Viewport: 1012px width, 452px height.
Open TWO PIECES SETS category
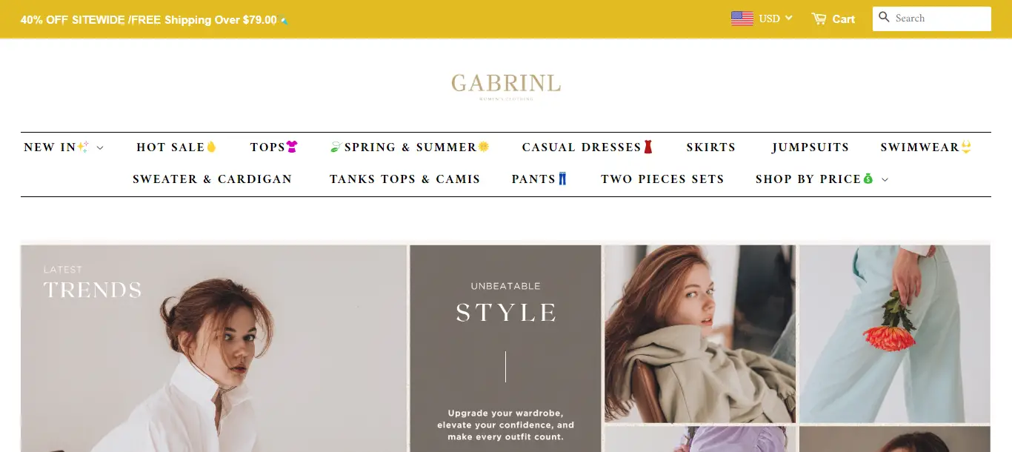click(x=662, y=179)
